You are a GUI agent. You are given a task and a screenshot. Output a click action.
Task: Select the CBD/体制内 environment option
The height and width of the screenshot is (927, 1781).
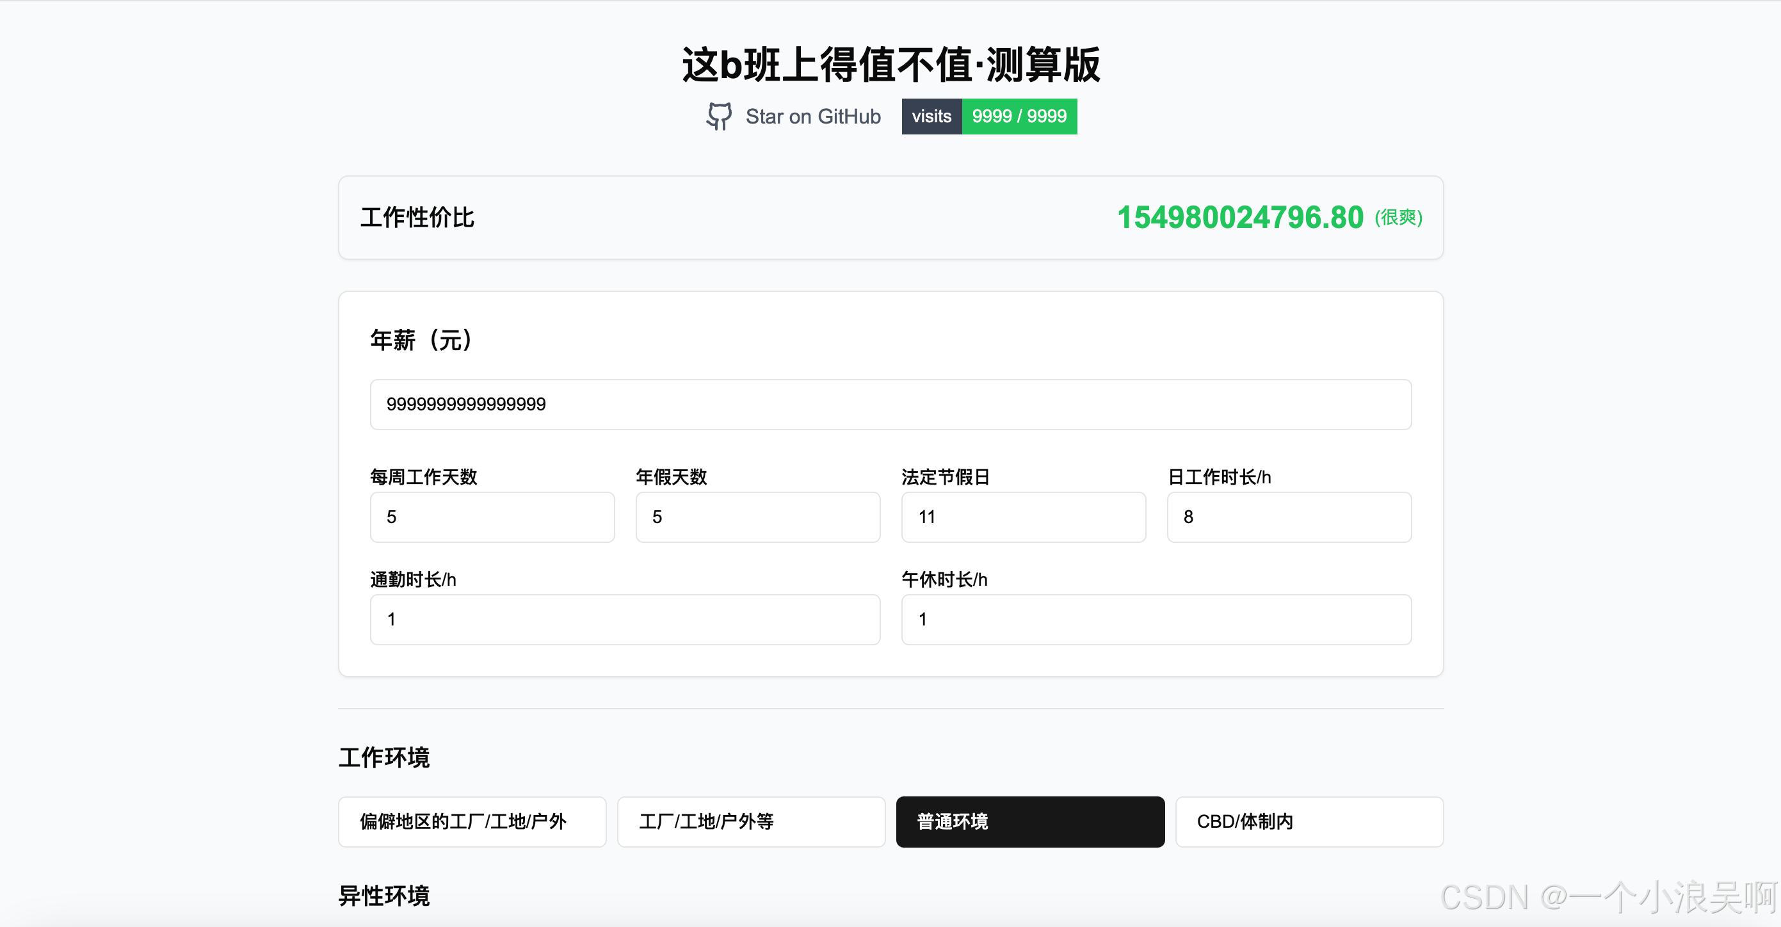[x=1309, y=821]
